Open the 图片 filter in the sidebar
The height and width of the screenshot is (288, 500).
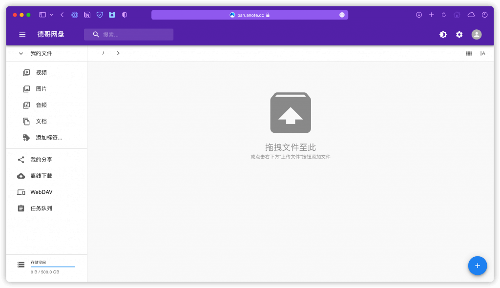[42, 88]
